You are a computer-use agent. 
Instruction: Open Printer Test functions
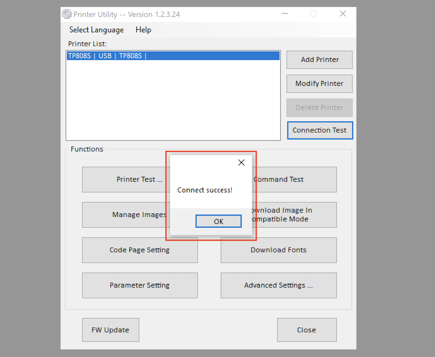(125, 180)
